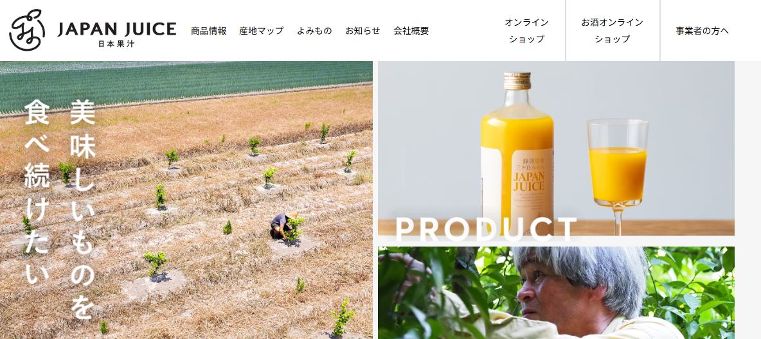Open the 産地マップ menu item
Viewport: 761px width, 339px height.
(261, 31)
